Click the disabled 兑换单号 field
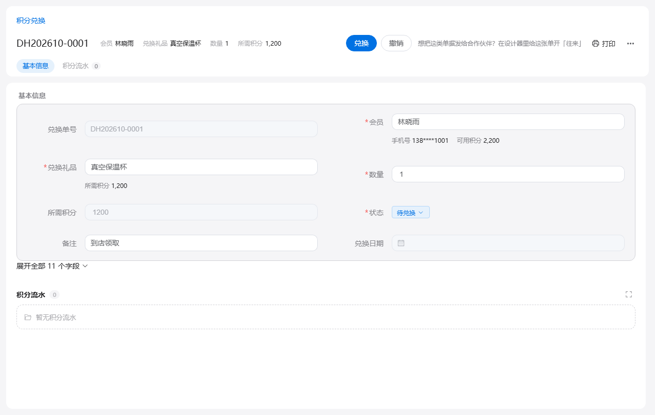The width and height of the screenshot is (655, 415). pyautogui.click(x=201, y=129)
